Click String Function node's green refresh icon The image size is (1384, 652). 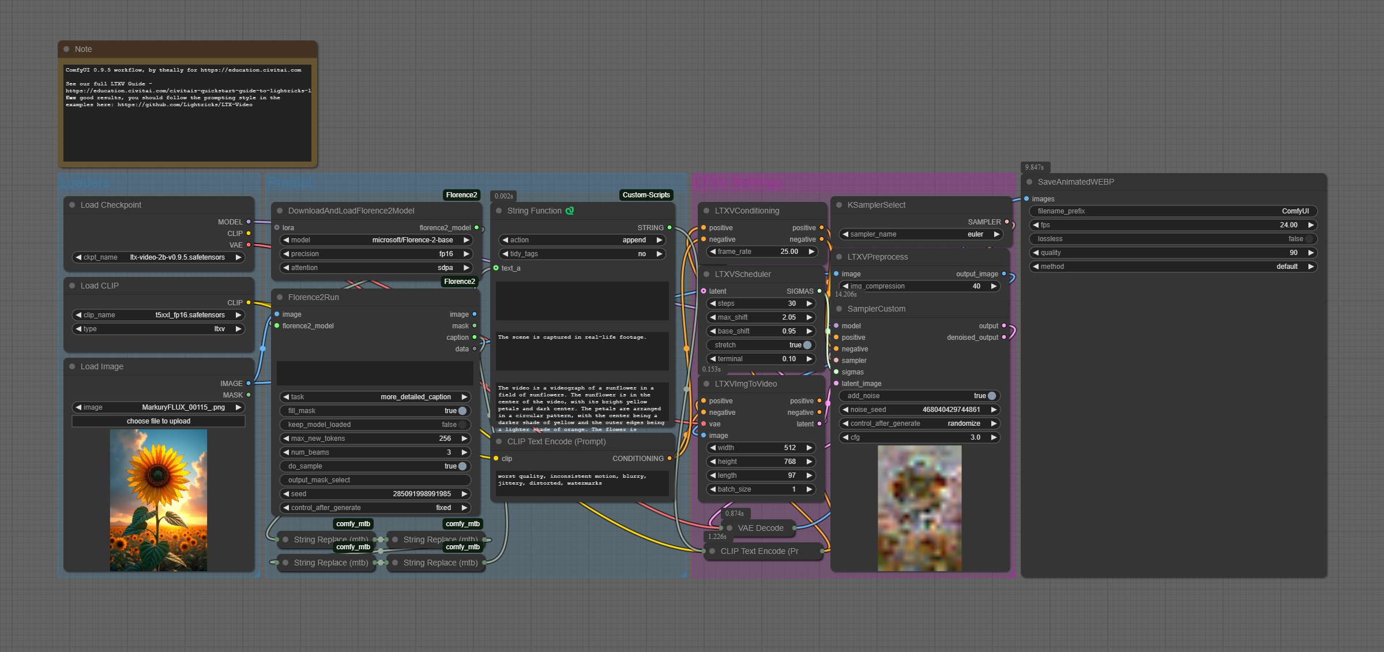[570, 211]
